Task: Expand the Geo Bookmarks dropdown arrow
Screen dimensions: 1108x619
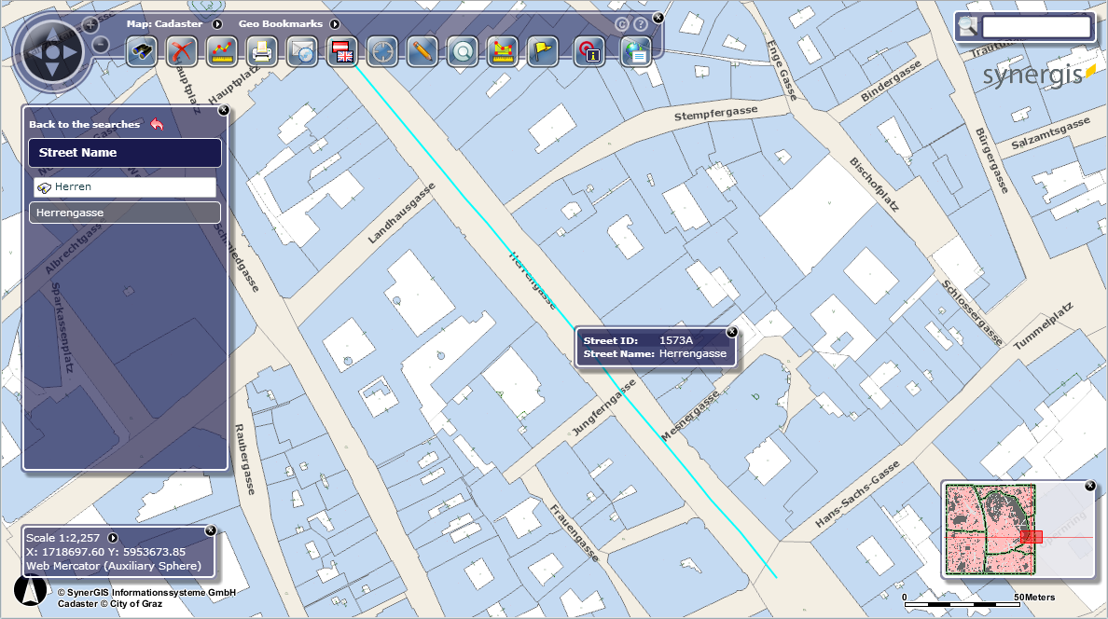Action: click(x=334, y=23)
